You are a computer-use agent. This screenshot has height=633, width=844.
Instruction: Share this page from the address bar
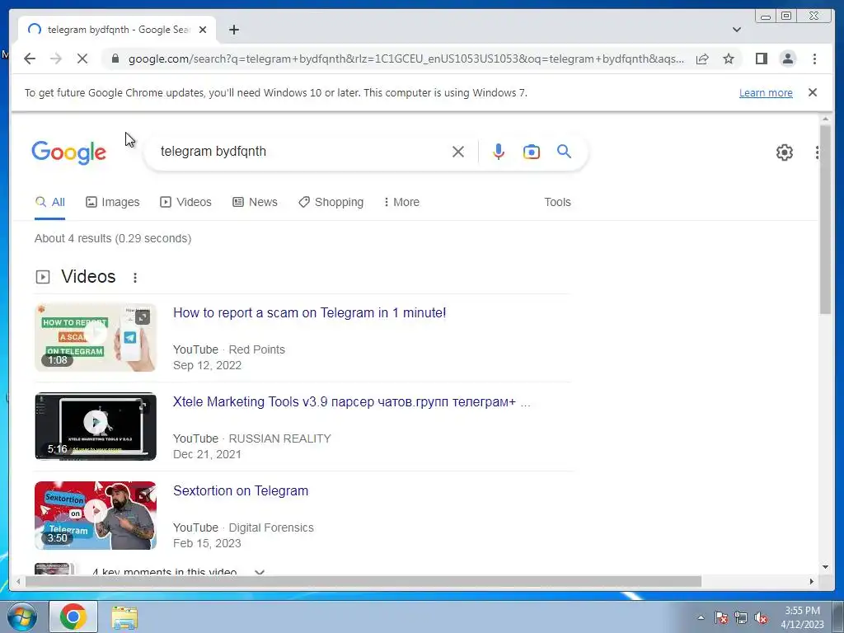click(702, 59)
